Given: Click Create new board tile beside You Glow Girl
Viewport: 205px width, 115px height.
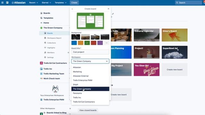Looking at the screenshot, I should click(x=175, y=70).
